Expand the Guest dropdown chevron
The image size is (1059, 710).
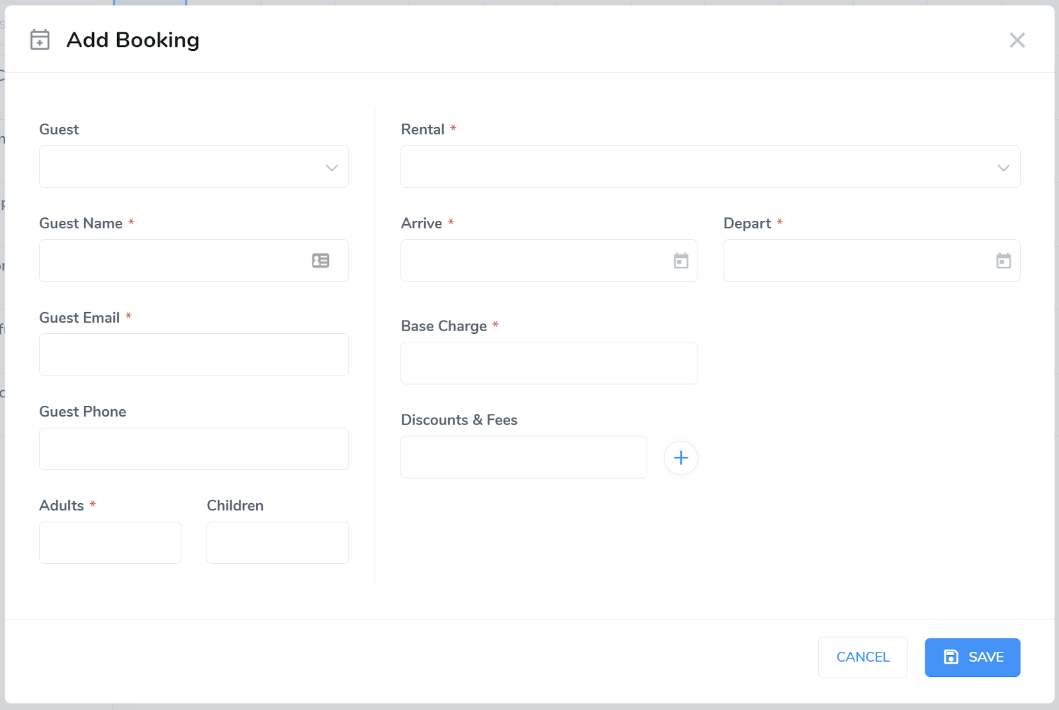tap(332, 167)
